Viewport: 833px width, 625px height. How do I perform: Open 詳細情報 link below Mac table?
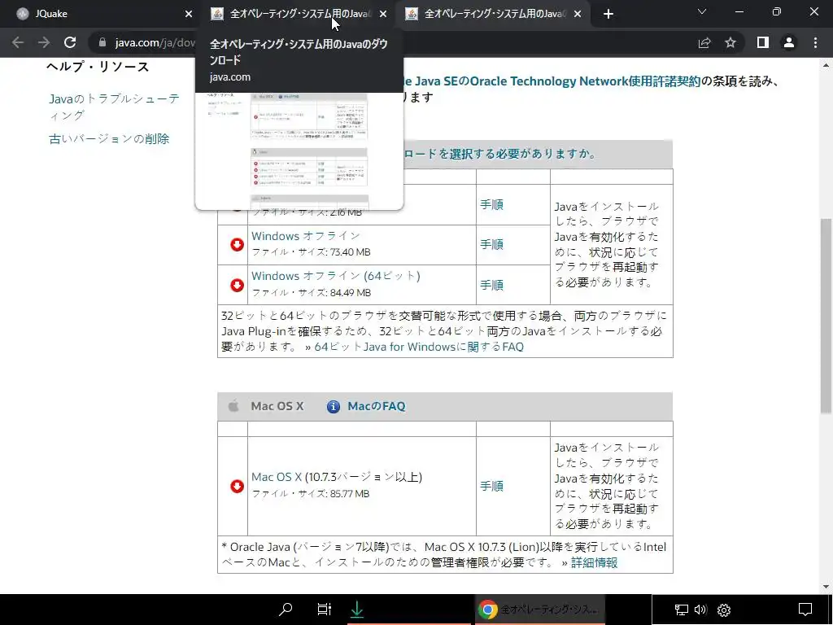tap(594, 562)
